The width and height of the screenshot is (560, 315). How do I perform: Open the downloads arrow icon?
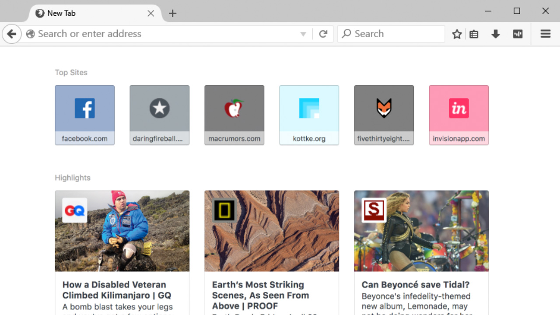(x=495, y=34)
